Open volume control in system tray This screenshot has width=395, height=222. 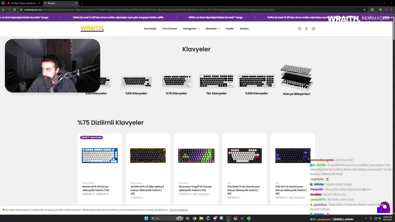tap(379, 218)
